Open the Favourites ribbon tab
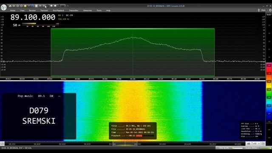This screenshot has width=272, height=153. 74,11
